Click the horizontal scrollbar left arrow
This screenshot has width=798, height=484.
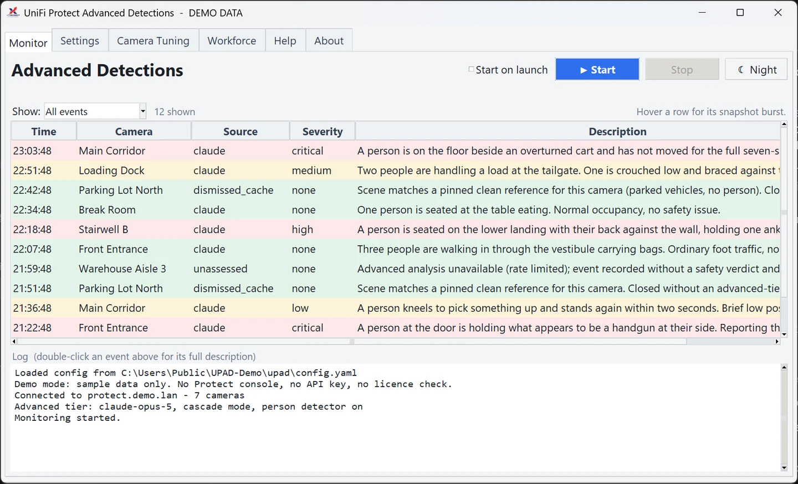click(x=14, y=342)
